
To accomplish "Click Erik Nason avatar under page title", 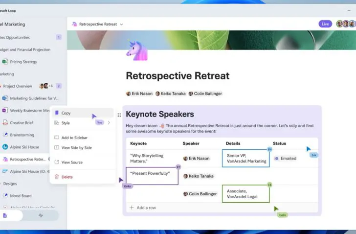I will pyautogui.click(x=129, y=94).
